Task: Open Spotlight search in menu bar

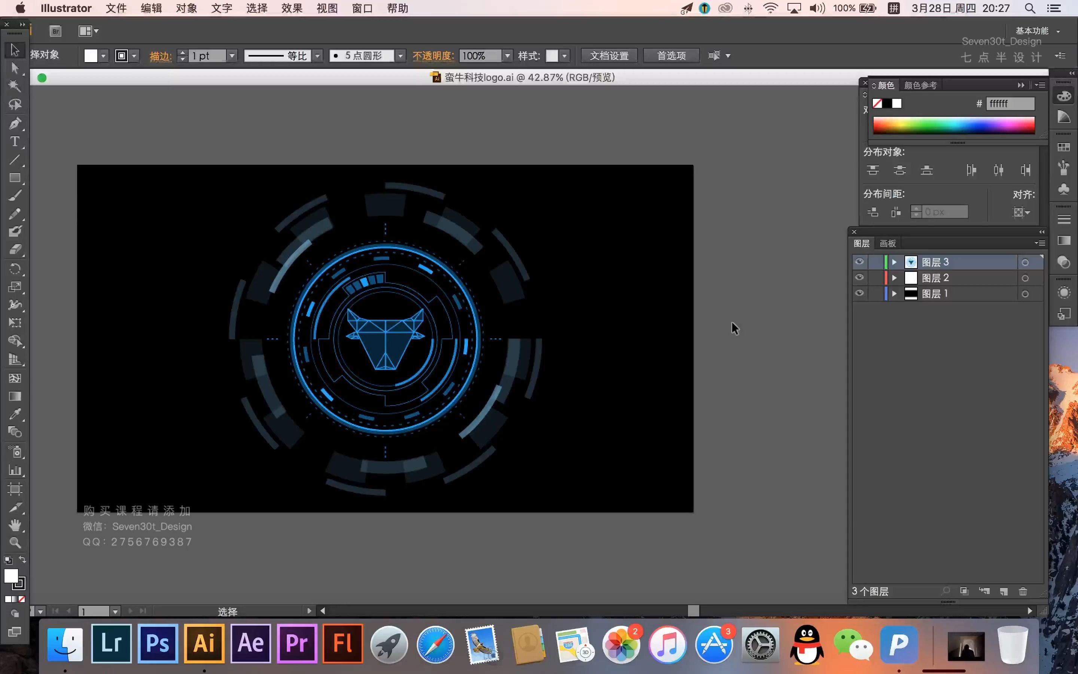Action: point(1030,8)
